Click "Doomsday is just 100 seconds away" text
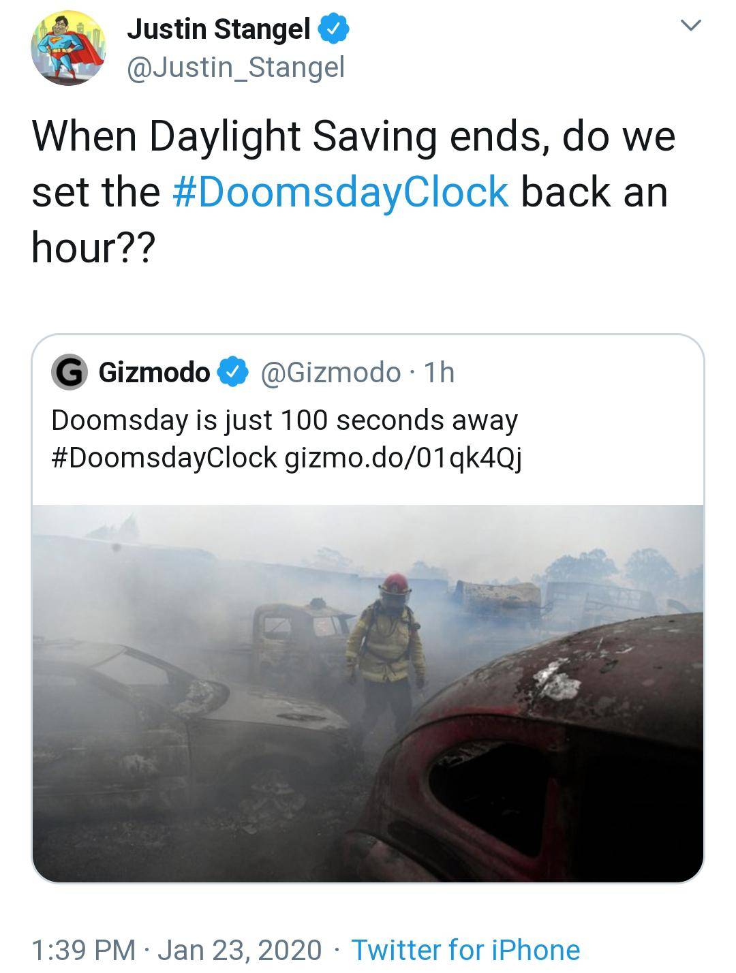This screenshot has height=973, width=736. point(284,420)
